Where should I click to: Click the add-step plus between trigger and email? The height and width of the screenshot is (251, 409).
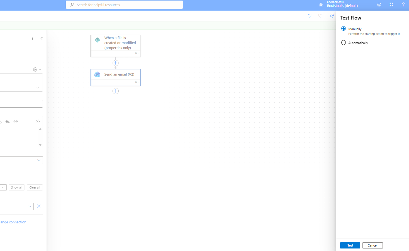[116, 63]
